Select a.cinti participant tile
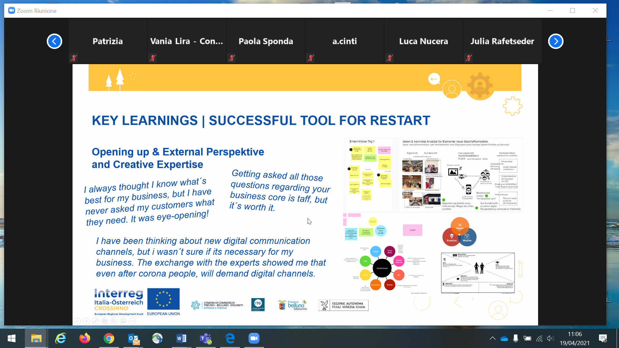Image resolution: width=619 pixels, height=348 pixels. coord(344,41)
